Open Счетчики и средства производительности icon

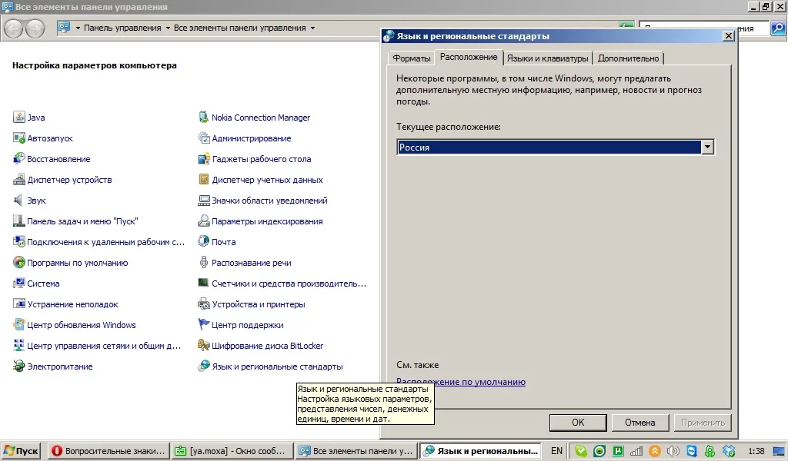coord(203,284)
